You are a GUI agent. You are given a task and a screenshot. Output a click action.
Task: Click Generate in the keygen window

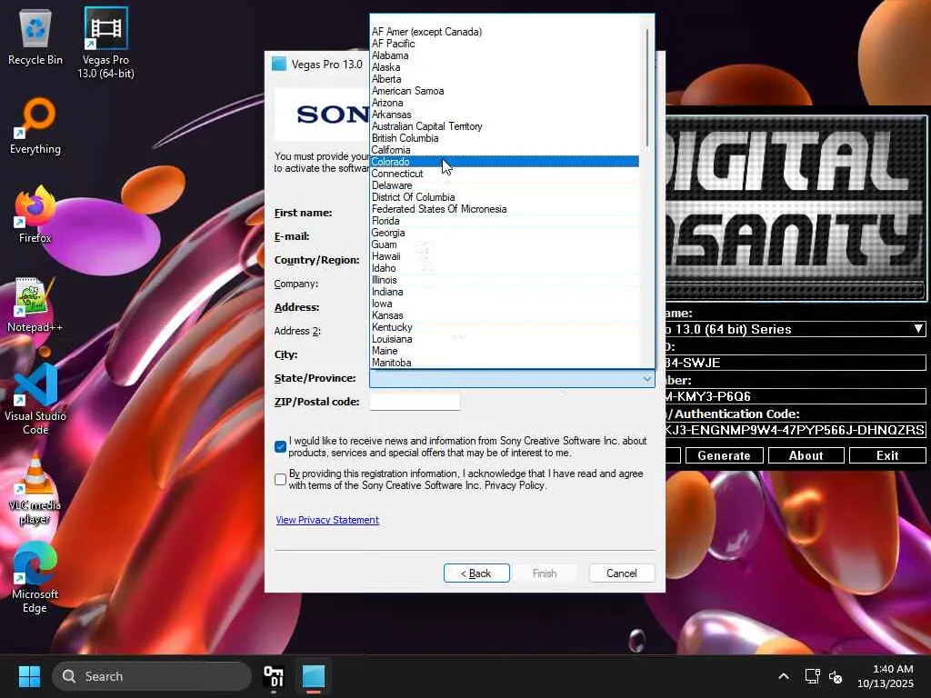(724, 456)
